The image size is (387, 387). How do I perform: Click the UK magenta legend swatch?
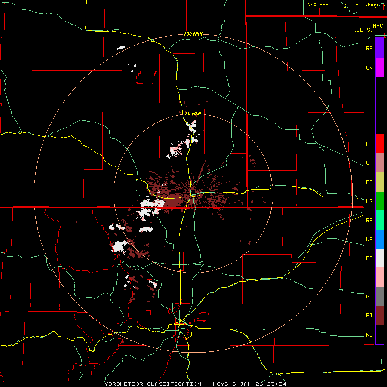click(380, 68)
